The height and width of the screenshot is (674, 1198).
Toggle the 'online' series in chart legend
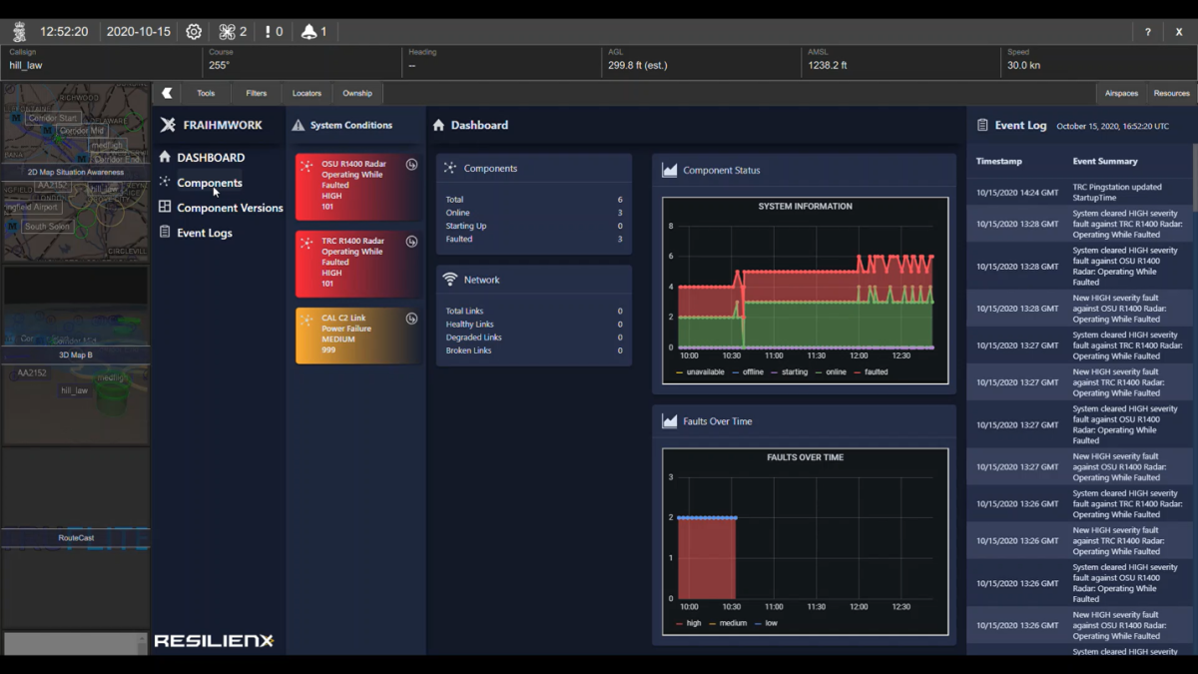[836, 372]
